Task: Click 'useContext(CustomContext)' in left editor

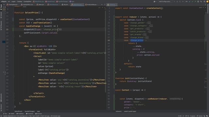Action: pyautogui.click(x=75, y=19)
